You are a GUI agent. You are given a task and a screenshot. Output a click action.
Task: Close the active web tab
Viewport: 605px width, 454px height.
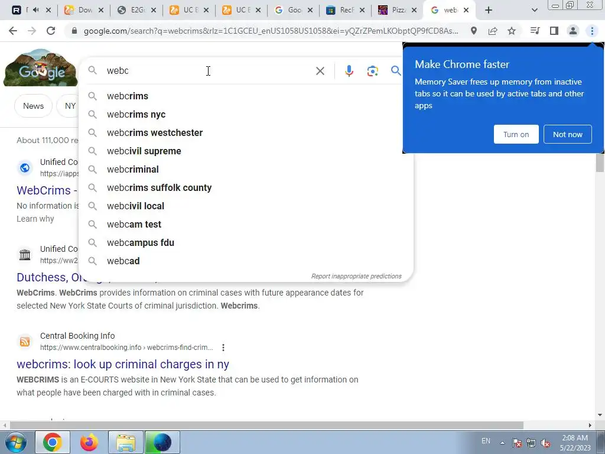(466, 11)
